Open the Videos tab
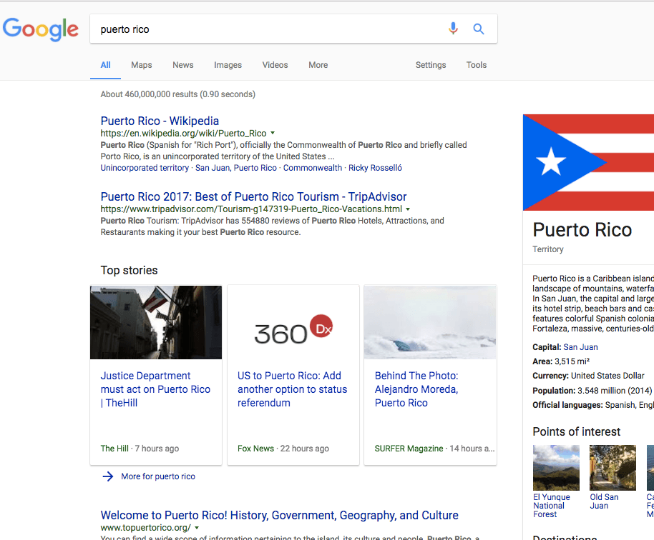Viewport: 654px width, 540px height. tap(275, 65)
